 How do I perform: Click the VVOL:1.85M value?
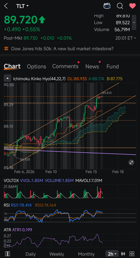pyautogui.click(x=31, y=181)
